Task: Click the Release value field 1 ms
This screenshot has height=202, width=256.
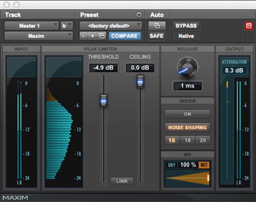Action: tap(187, 86)
